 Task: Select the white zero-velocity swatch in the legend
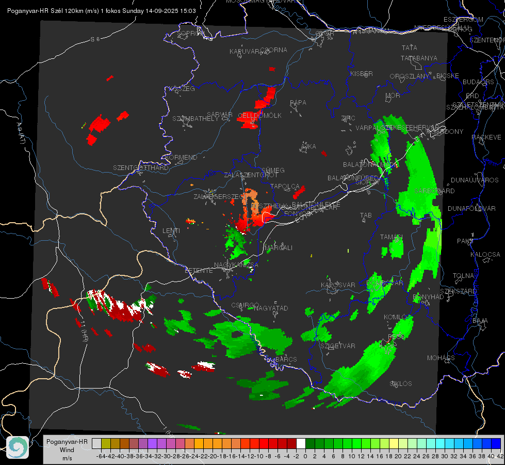click(x=301, y=443)
